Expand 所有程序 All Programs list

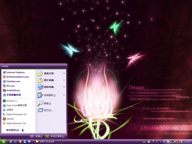[15, 130]
